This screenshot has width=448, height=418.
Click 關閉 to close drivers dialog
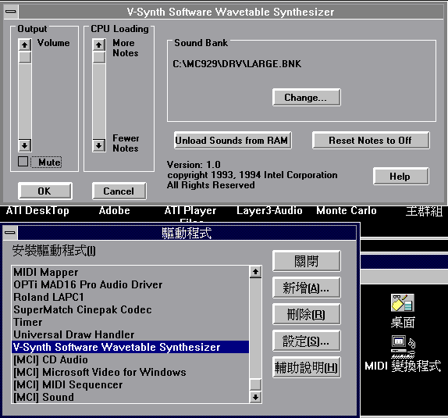(306, 261)
